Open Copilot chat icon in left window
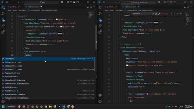Image resolution: width=194 pixels, height=109 pixels. click(x=62, y=2)
